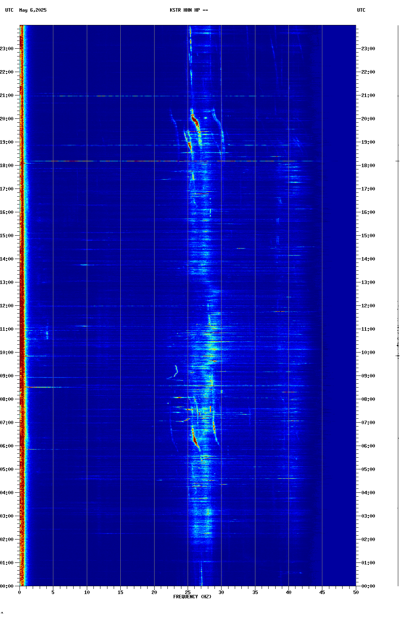415x617 pixels.
Task: Select the 25 Hz frequency tick label
Action: (188, 592)
